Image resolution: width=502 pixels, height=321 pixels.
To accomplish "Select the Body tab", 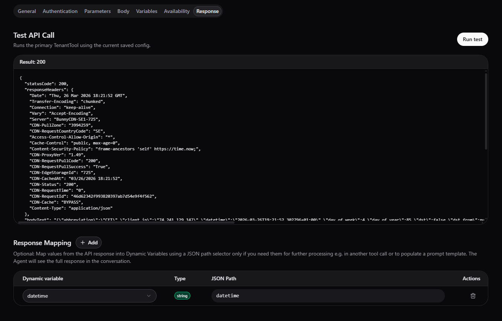I will click(x=123, y=11).
